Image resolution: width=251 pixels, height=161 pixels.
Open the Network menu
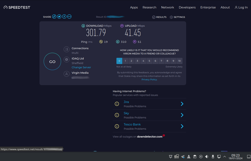tap(168, 7)
